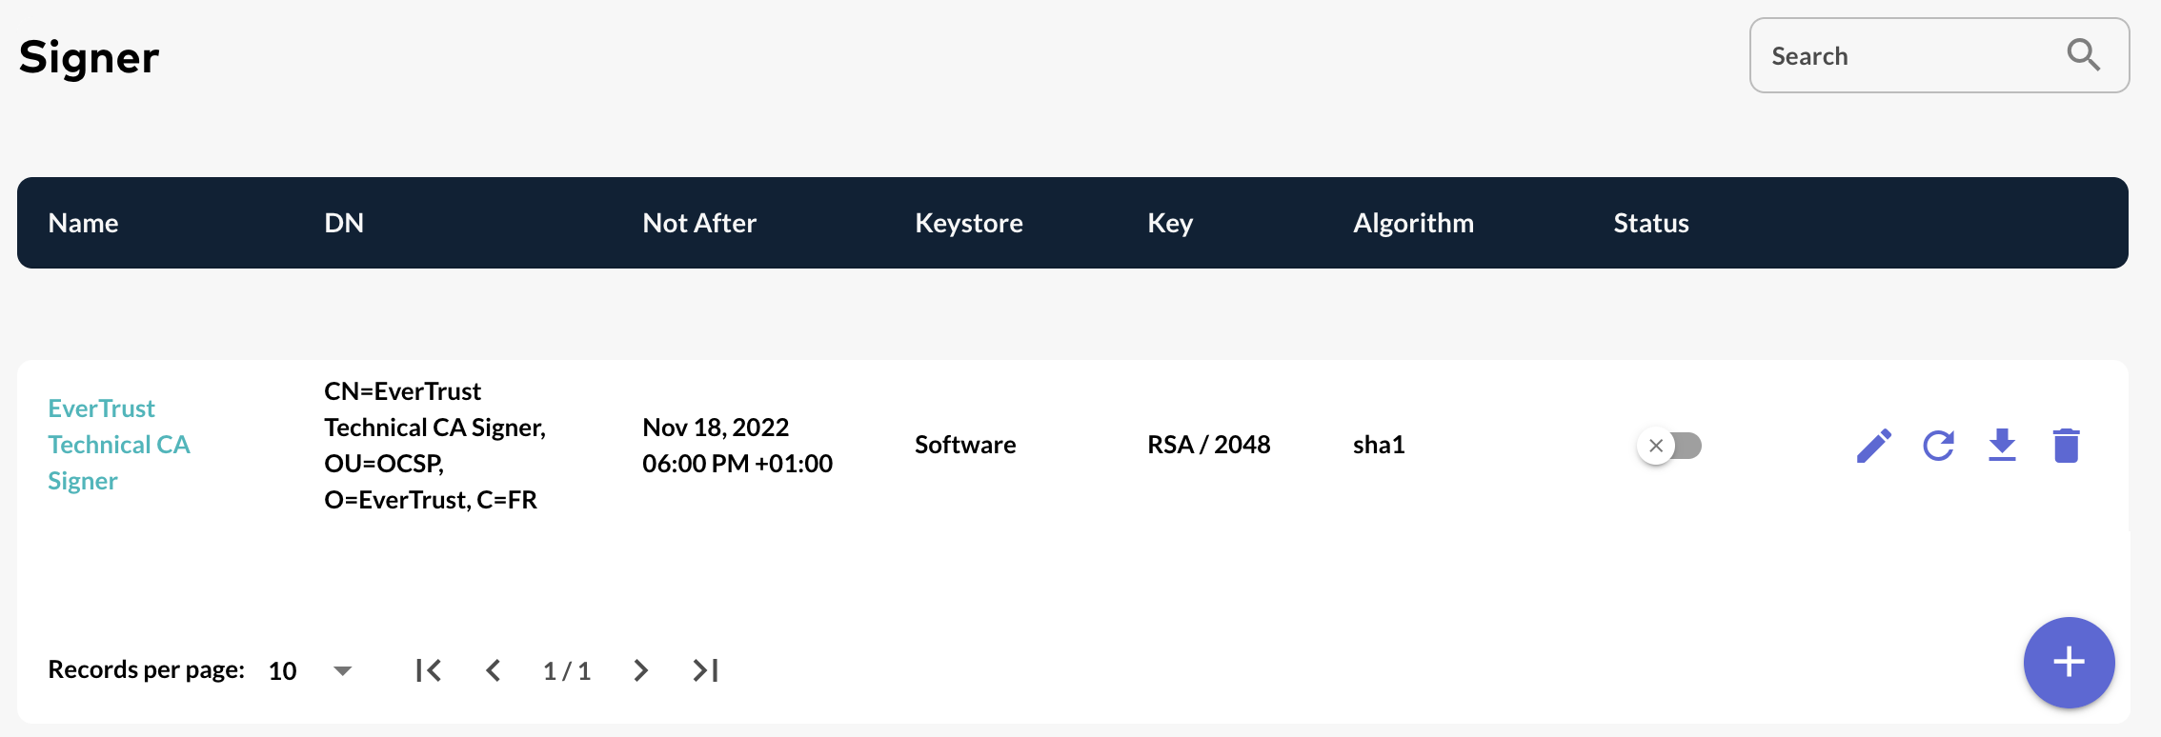Go to the previous page

point(494,669)
